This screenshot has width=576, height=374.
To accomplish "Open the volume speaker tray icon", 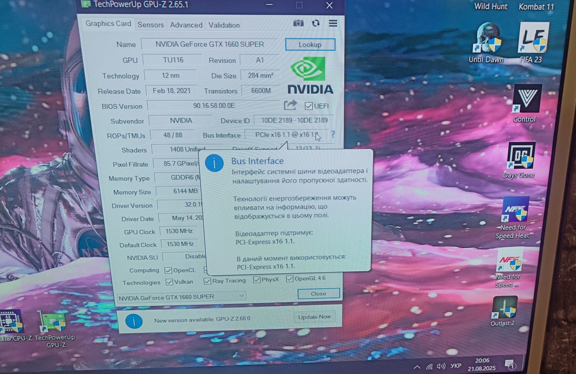I will tap(441, 367).
